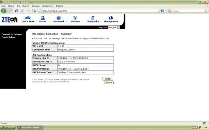Click Connect to Internet Quick Setup link
Viewport: 209px width, 130px height.
click(x=12, y=35)
